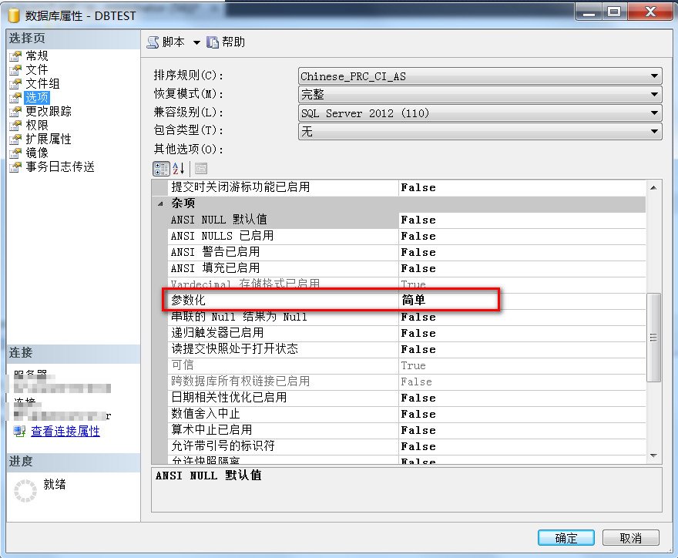Viewport: 678px width, 558px height.
Task: Open Help (帮助) from toolbar
Action: click(226, 42)
